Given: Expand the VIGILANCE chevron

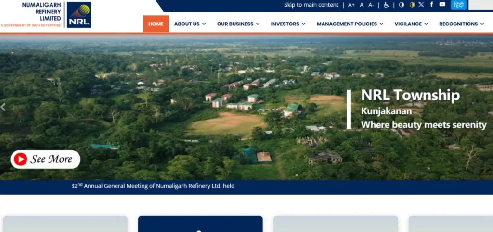Looking at the screenshot, I should (x=426, y=24).
